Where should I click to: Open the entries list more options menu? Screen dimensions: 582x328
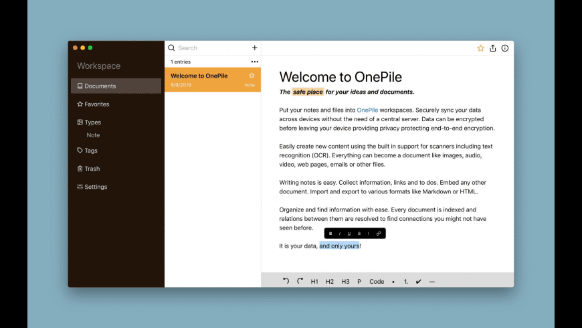pyautogui.click(x=255, y=62)
